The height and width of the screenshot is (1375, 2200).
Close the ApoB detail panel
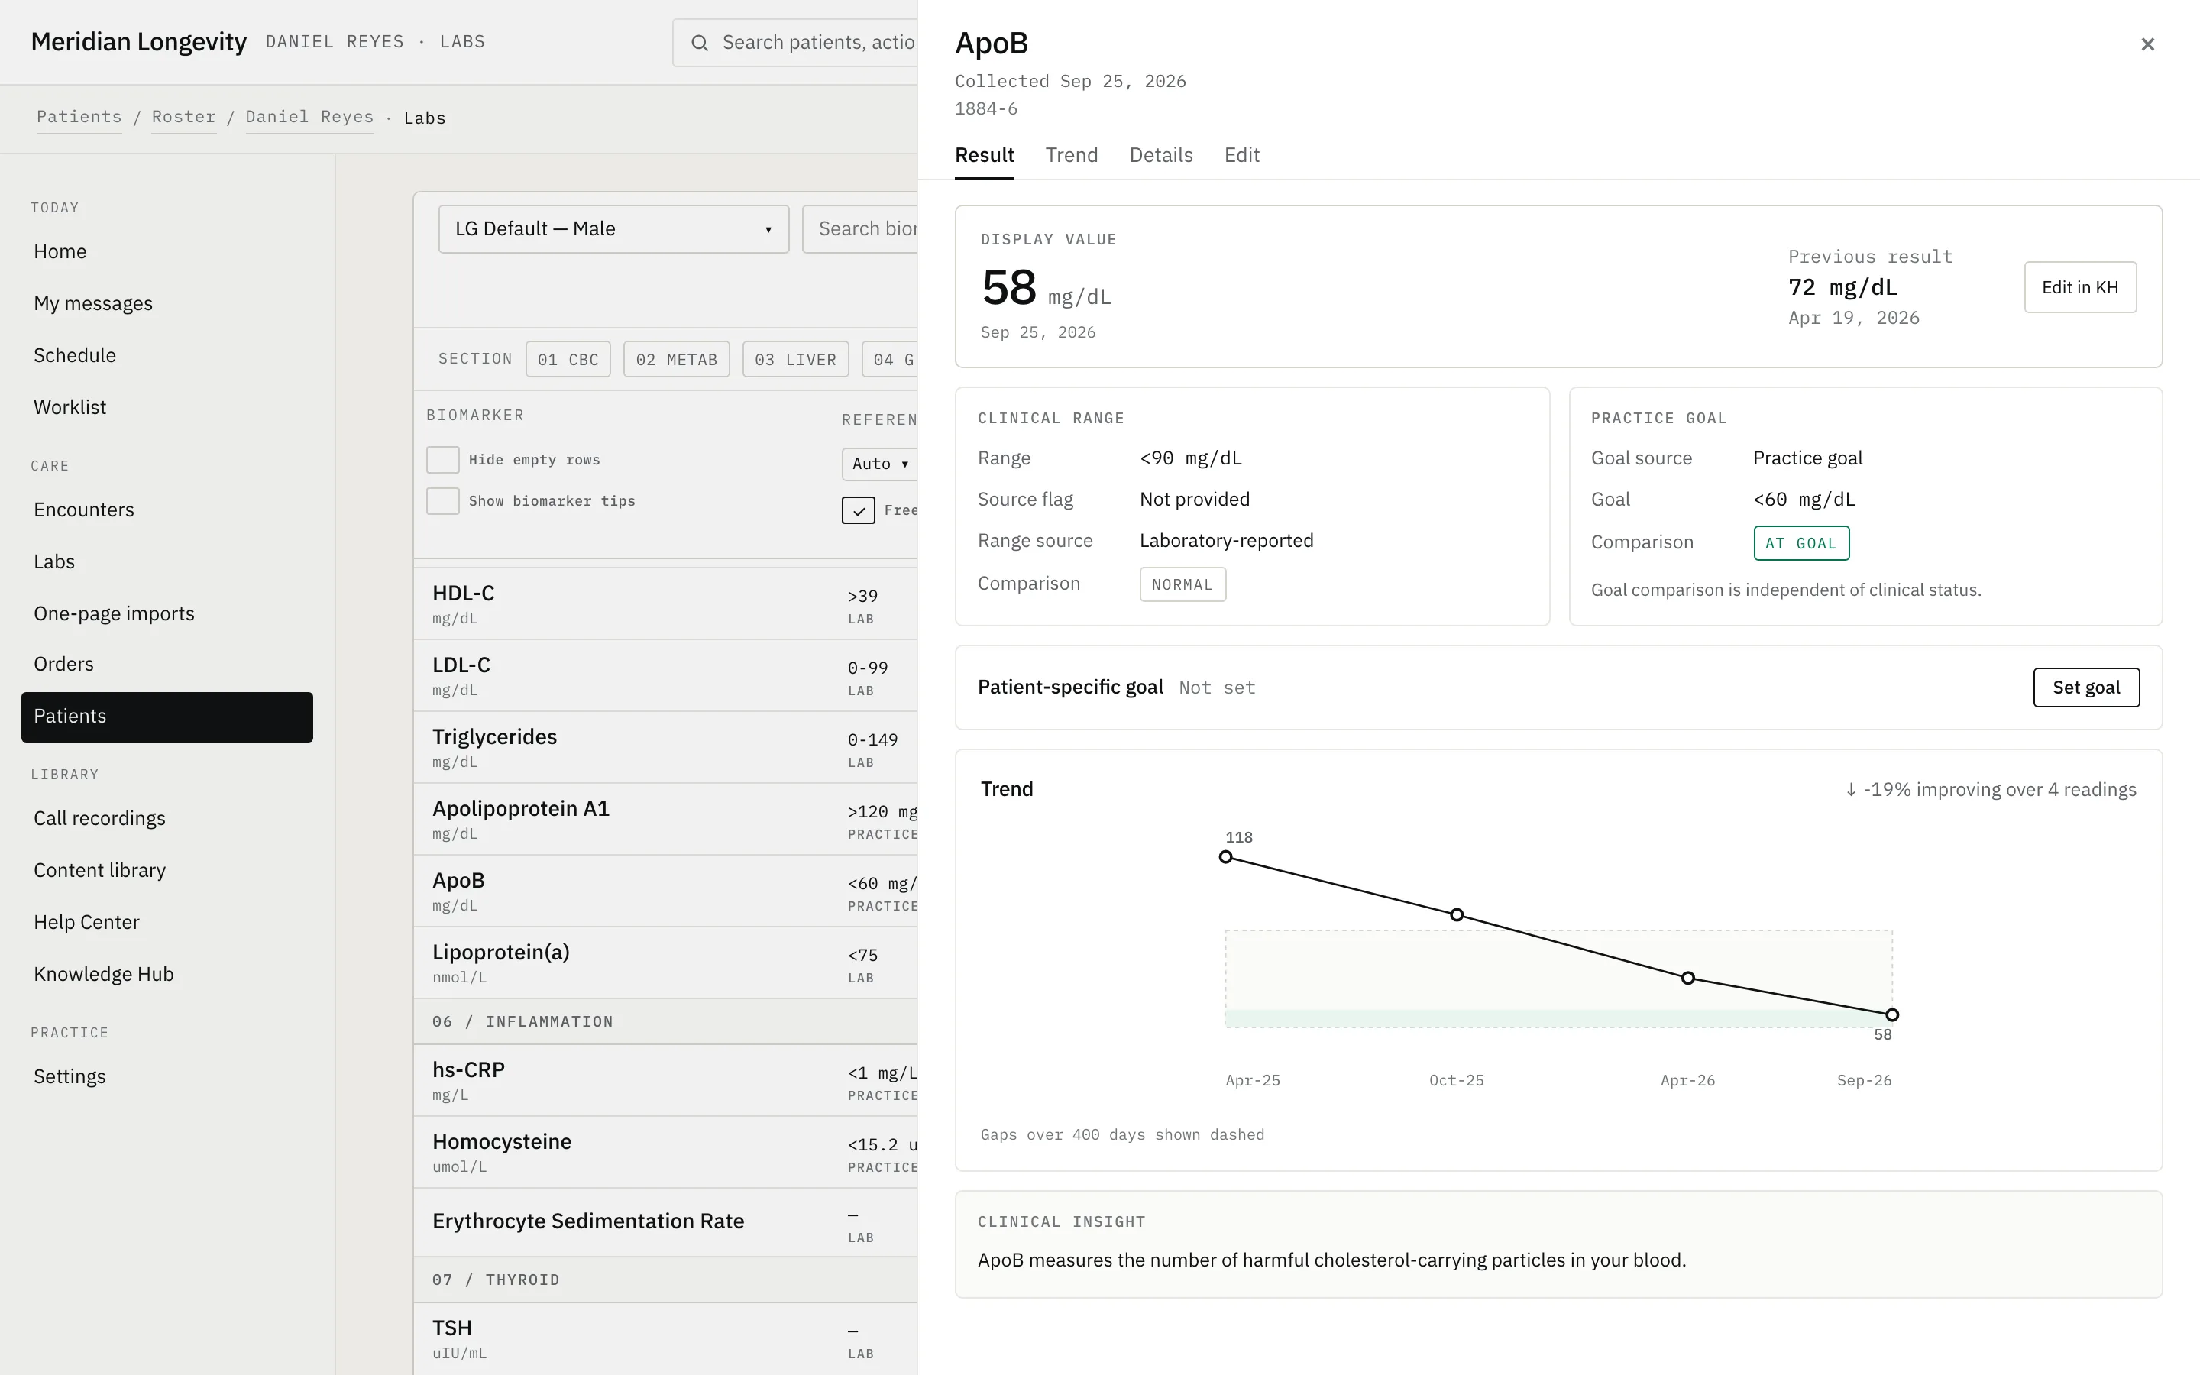point(2147,44)
